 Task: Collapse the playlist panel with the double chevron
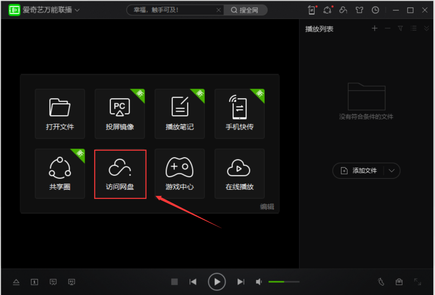click(427, 28)
